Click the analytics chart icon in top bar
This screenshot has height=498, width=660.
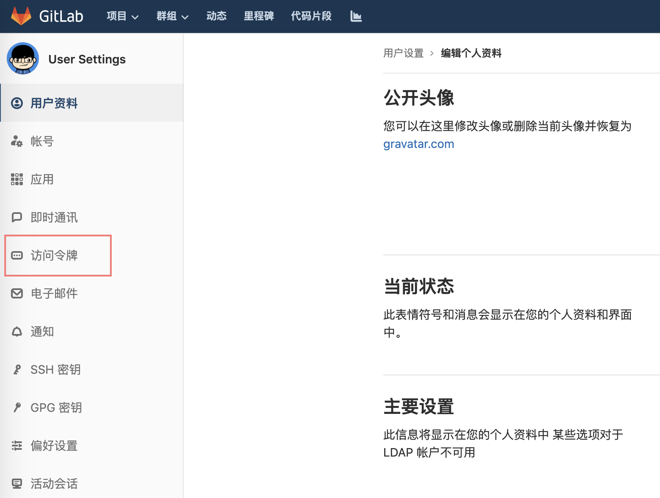(356, 16)
